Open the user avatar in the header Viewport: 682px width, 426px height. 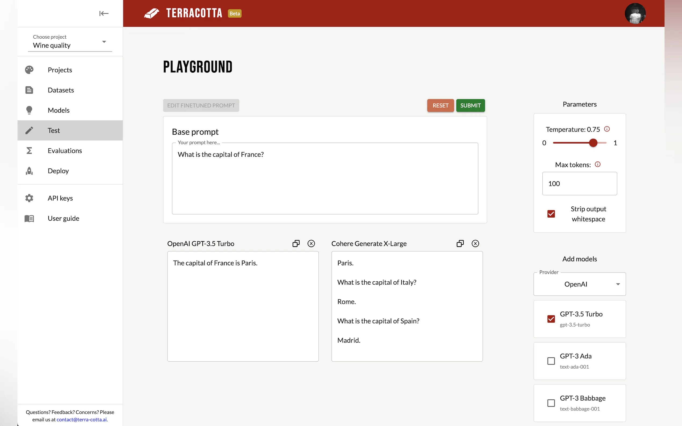pos(635,13)
